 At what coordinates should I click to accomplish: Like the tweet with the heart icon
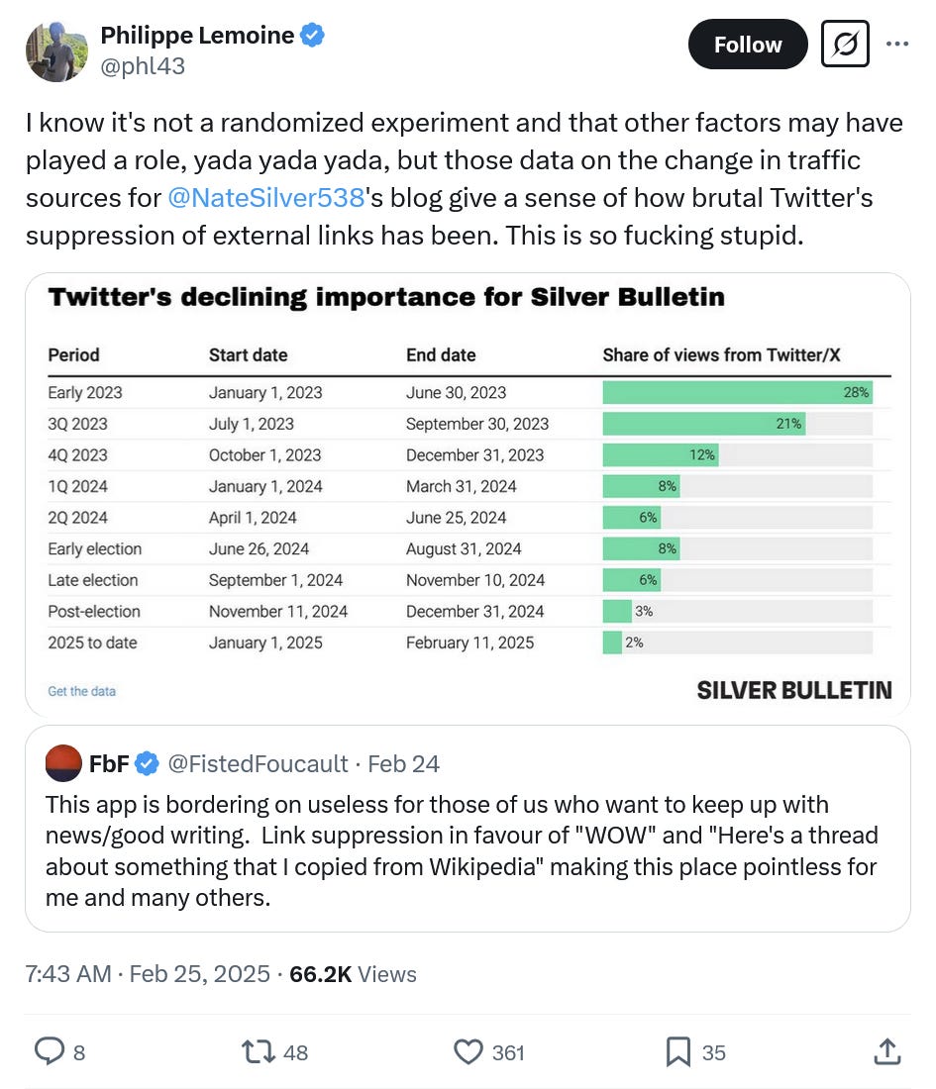pyautogui.click(x=468, y=1051)
